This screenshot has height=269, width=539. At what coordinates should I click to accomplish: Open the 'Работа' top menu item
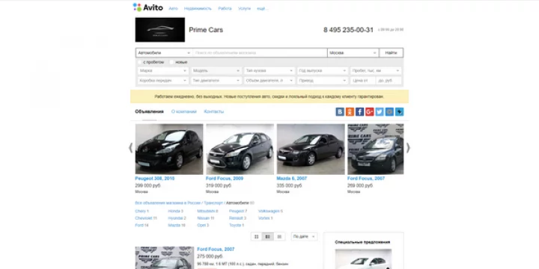pyautogui.click(x=225, y=8)
